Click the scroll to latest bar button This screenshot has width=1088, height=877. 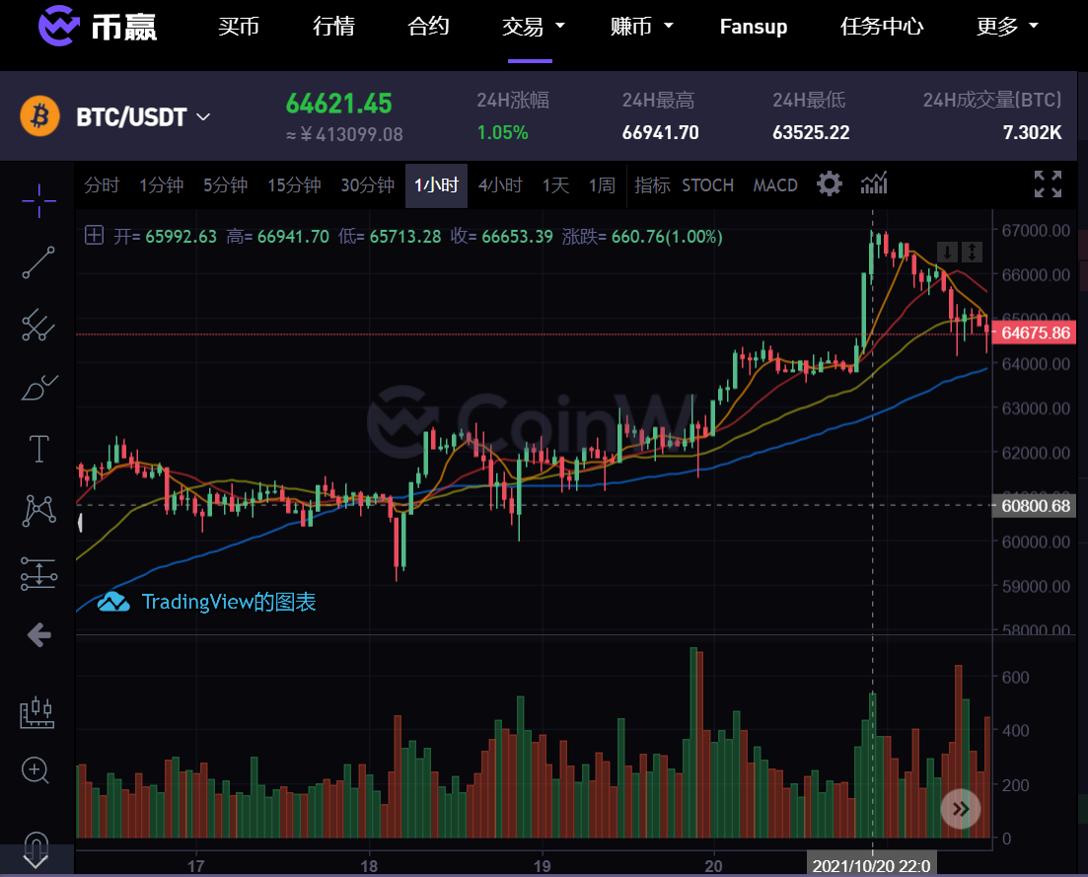(961, 809)
